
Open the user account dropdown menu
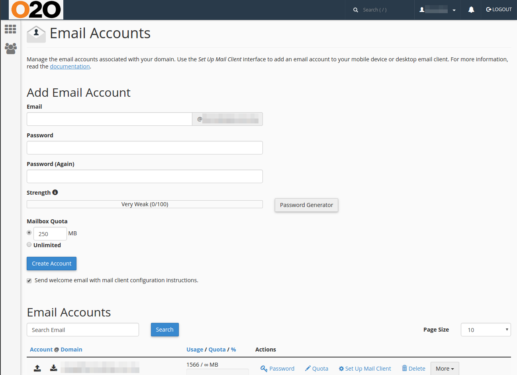[x=437, y=10]
